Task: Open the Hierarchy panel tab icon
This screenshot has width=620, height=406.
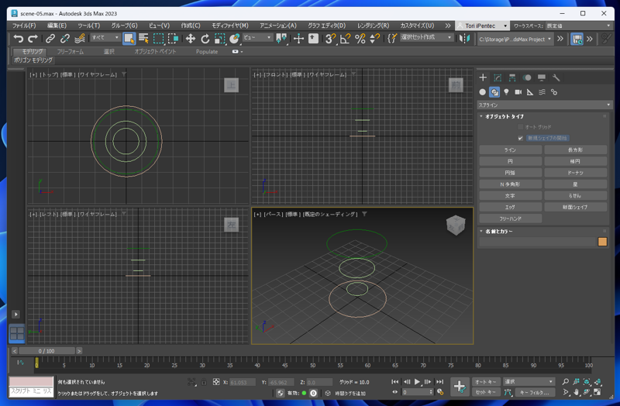Action: (512, 77)
